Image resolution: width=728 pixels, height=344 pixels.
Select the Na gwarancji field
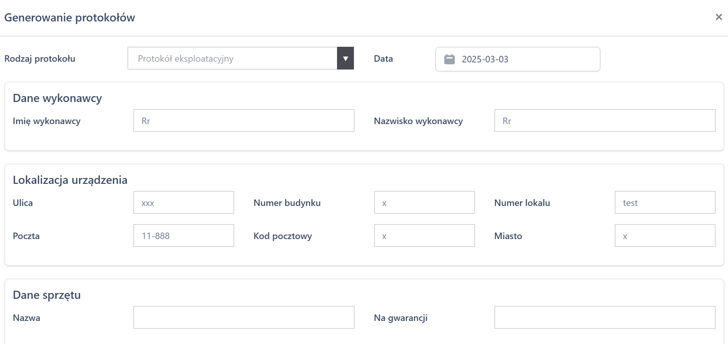(604, 317)
